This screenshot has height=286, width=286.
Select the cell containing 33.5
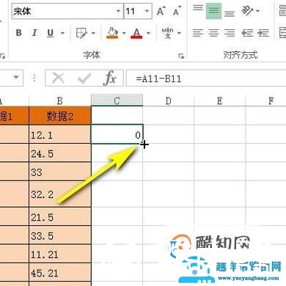pyautogui.click(x=60, y=235)
